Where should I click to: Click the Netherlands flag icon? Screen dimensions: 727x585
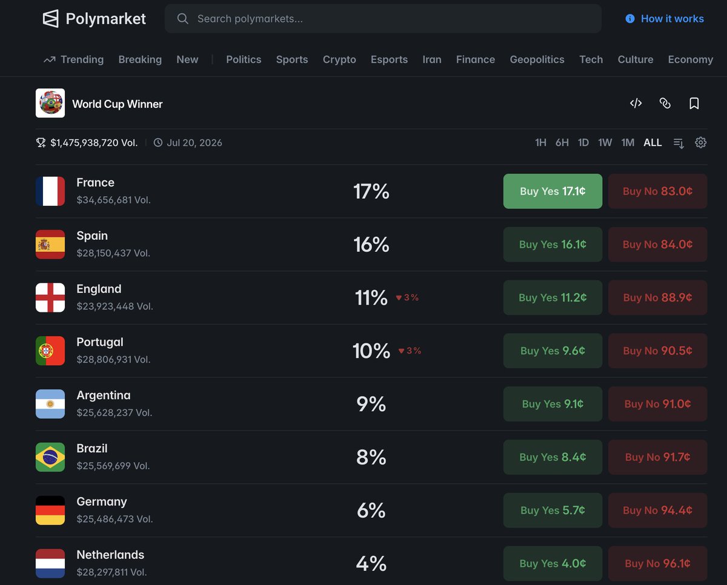tap(50, 564)
